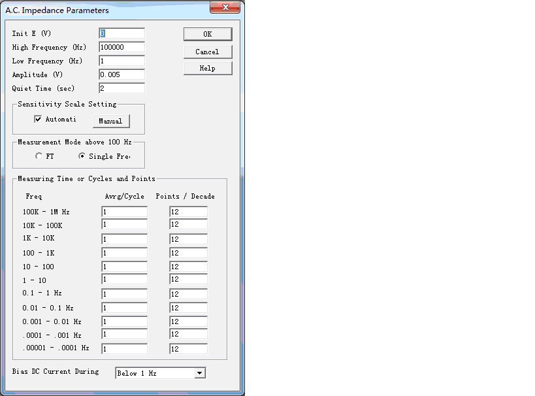Click the 'Bias DC Current During' label

56,371
